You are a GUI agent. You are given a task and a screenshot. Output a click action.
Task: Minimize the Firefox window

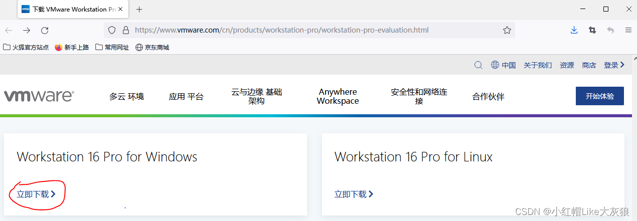point(583,9)
